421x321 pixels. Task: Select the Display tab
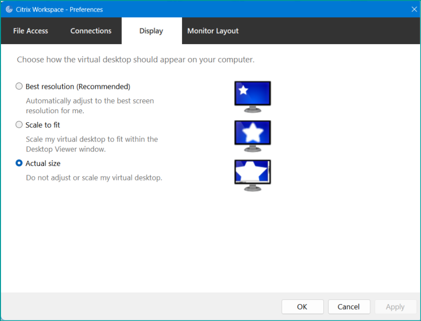(x=151, y=31)
